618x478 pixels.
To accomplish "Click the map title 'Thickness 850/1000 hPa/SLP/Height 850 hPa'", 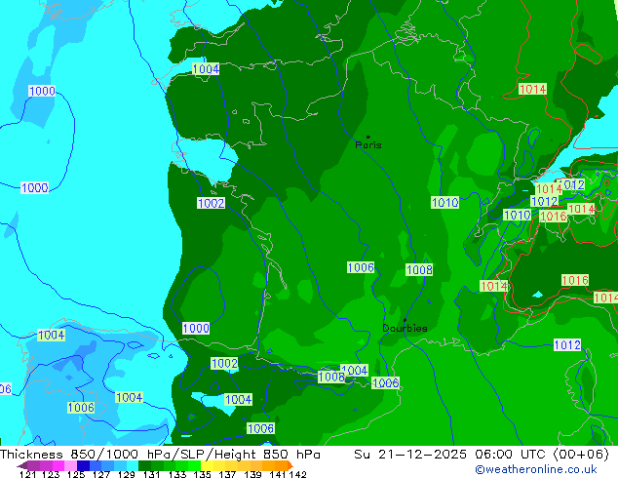I will pos(160,455).
